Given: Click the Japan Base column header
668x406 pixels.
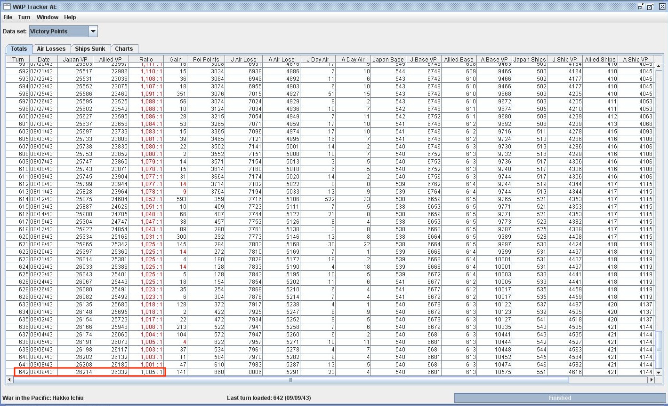Looking at the screenshot, I should tap(388, 60).
